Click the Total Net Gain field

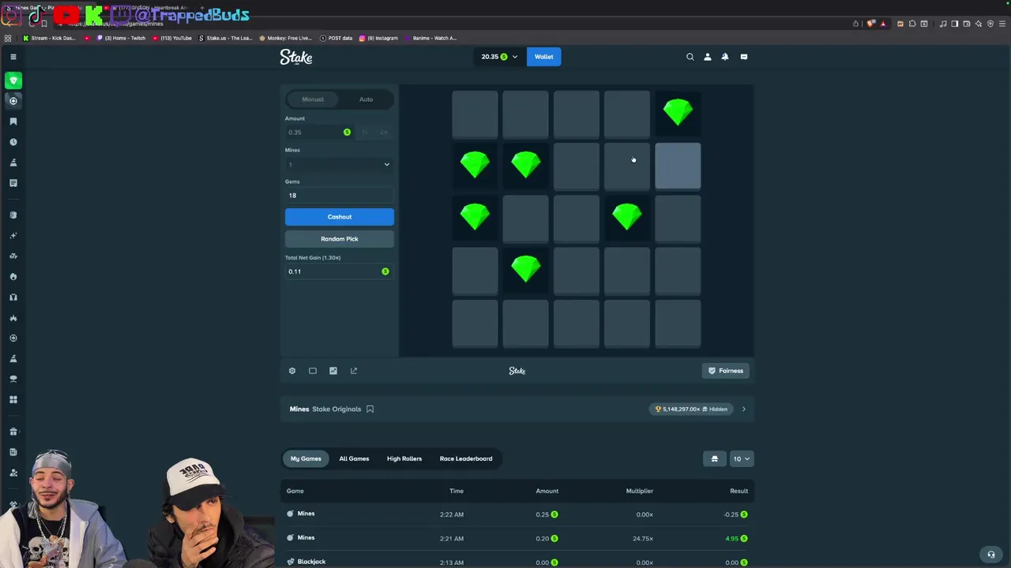(x=339, y=271)
